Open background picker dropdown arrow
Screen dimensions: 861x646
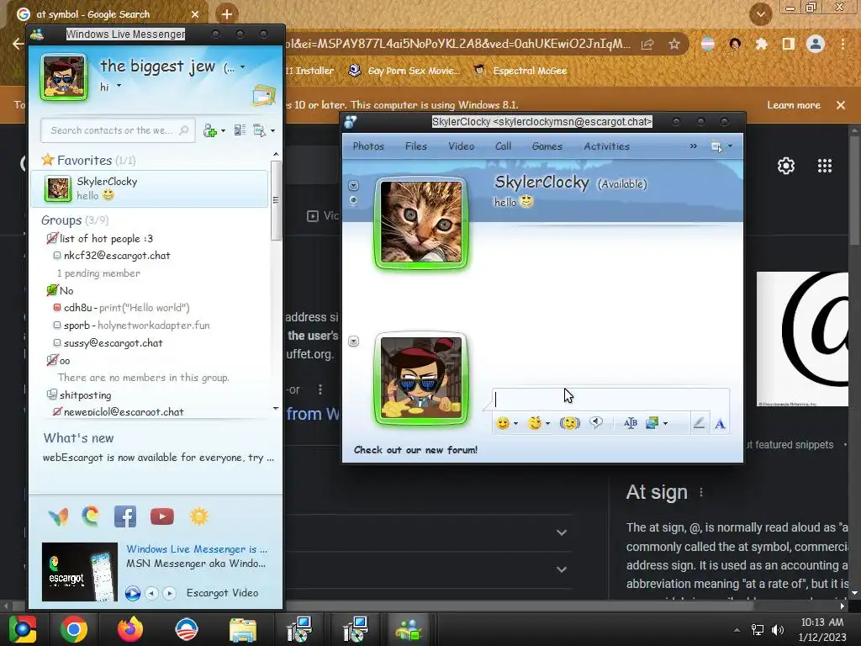pyautogui.click(x=665, y=424)
